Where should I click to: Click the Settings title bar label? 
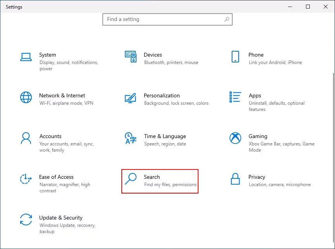[x=14, y=7]
